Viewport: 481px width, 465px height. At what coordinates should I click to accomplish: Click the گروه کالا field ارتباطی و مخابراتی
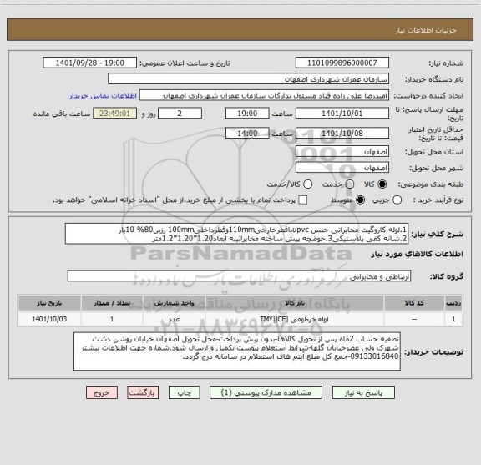click(x=239, y=276)
